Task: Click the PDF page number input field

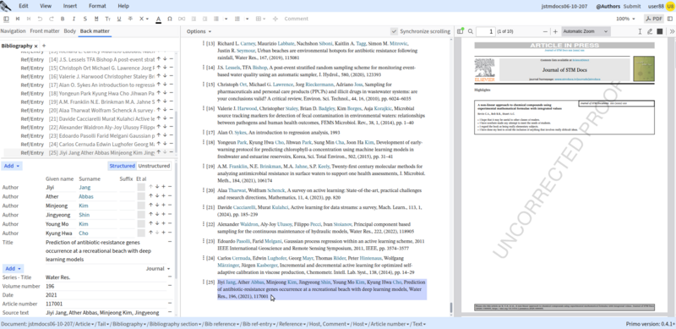Action: (485, 31)
